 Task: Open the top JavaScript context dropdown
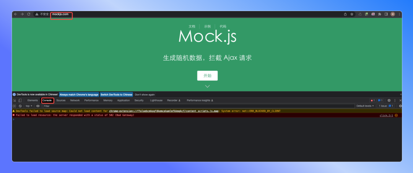[x=29, y=106]
